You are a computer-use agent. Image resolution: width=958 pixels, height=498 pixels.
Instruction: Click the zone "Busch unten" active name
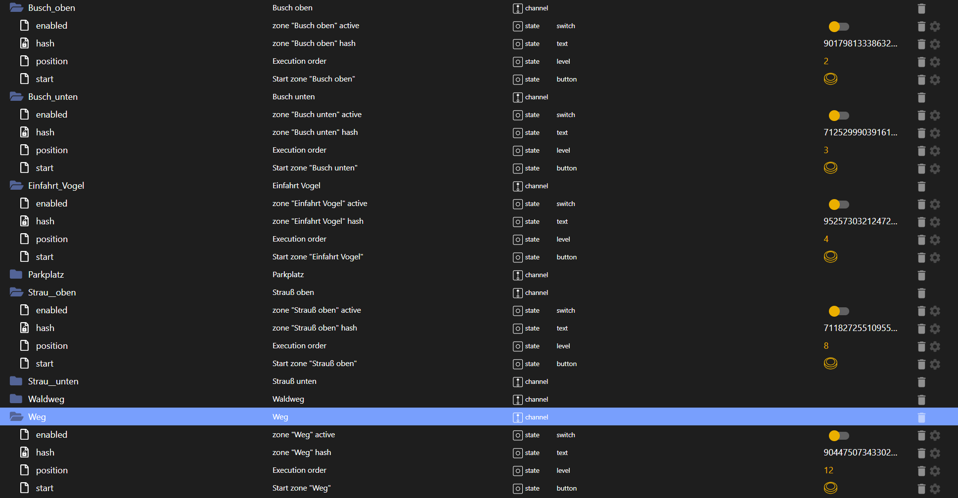(317, 115)
